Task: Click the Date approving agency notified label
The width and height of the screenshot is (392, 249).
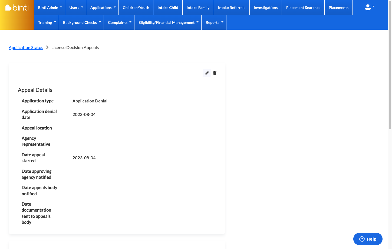Action: click(x=37, y=174)
